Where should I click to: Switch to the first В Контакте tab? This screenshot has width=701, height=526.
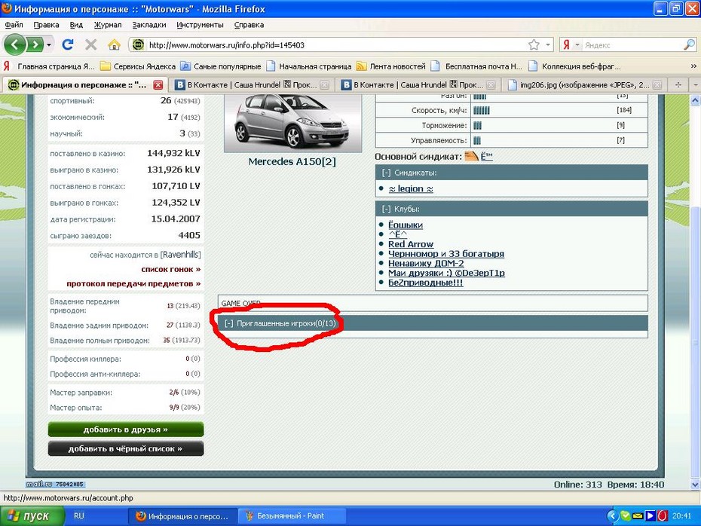coord(252,84)
